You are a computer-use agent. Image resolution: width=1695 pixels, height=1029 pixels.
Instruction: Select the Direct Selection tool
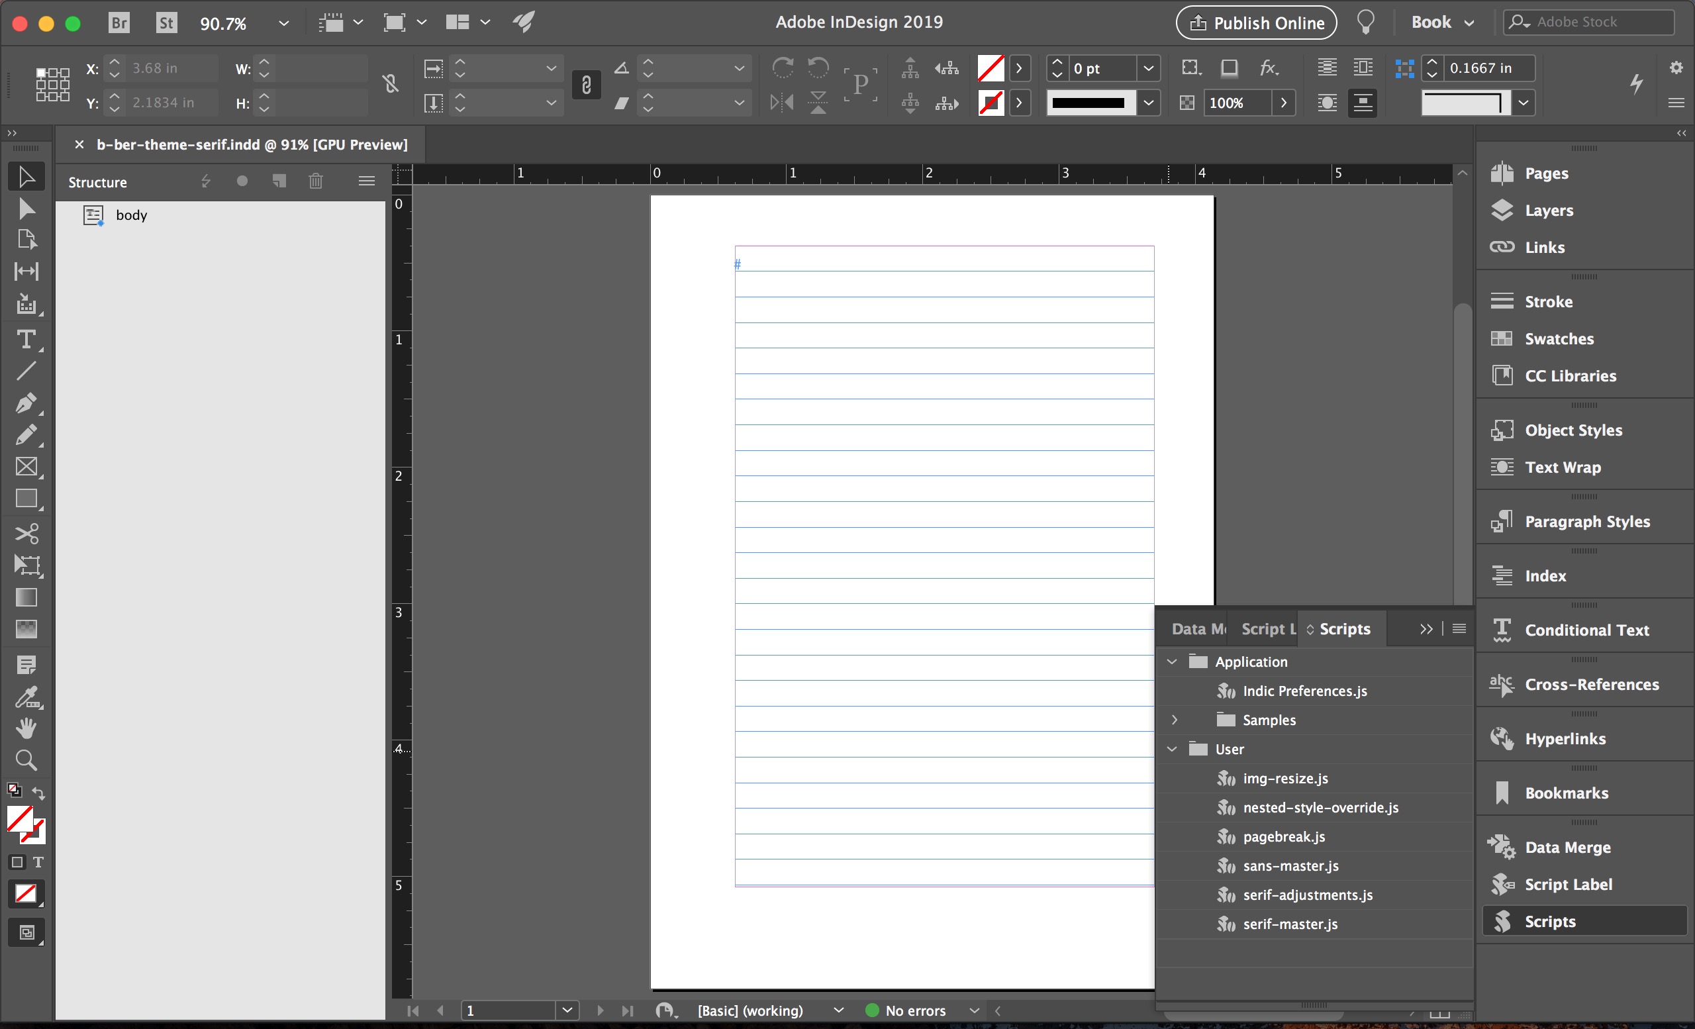(26, 208)
